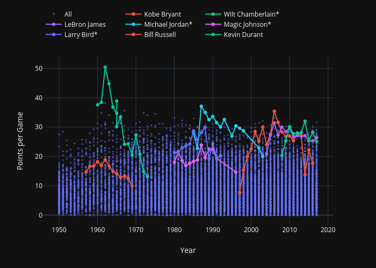Click the cyan marker icon beside Michael Jordan*
This screenshot has width=376, height=268.
pyautogui.click(x=134, y=24)
